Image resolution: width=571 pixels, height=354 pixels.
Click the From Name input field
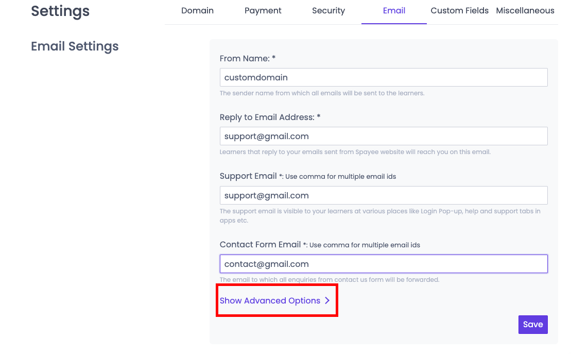[x=384, y=77]
